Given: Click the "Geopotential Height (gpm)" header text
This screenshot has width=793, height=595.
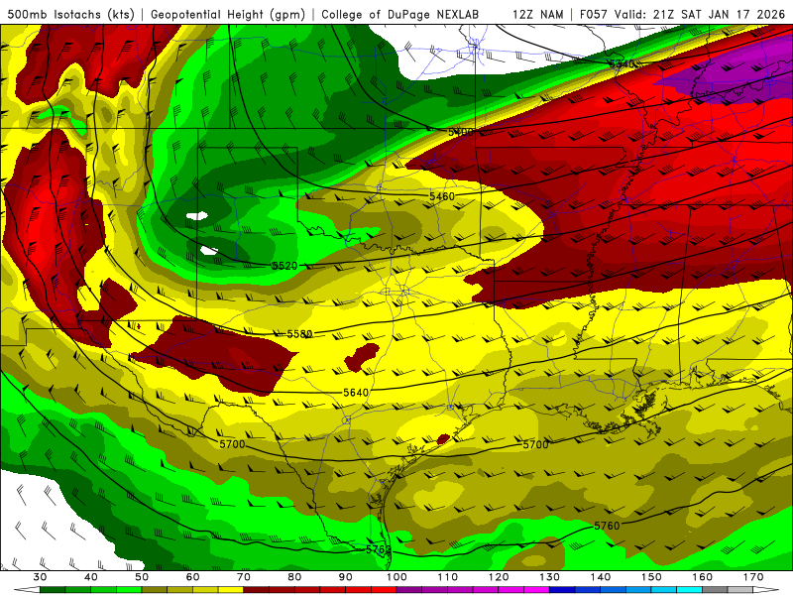Looking at the screenshot, I should tap(228, 14).
